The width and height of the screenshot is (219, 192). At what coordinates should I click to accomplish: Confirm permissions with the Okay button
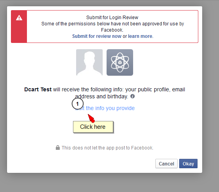(188, 164)
